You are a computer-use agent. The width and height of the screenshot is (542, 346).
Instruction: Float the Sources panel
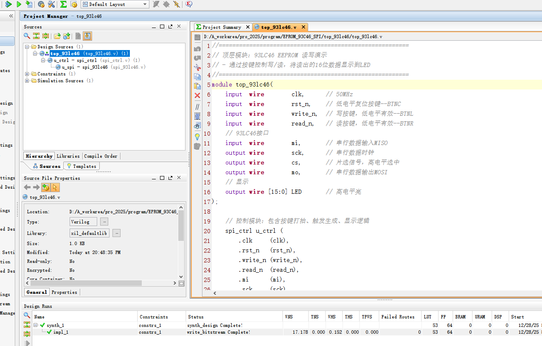(x=171, y=26)
